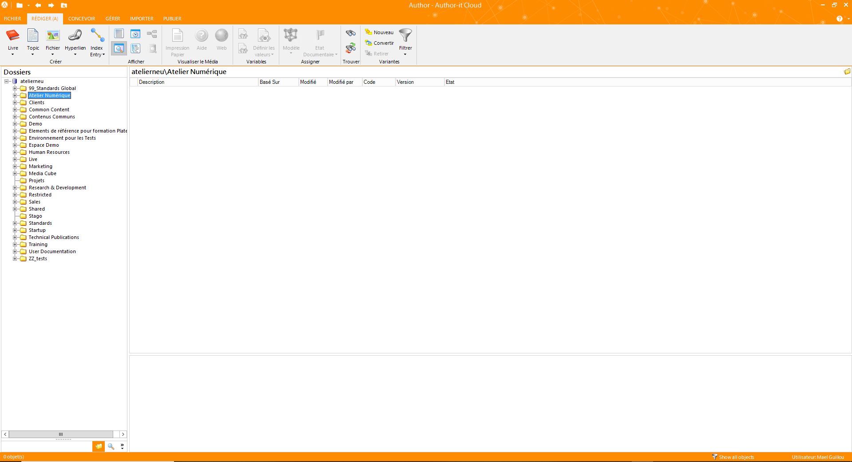Click the binoculars with arrows icon
Viewport: 852px width, 462px height.
pyautogui.click(x=351, y=47)
